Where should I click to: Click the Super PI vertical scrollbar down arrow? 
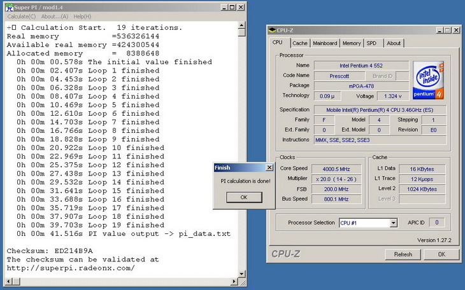pos(241,274)
